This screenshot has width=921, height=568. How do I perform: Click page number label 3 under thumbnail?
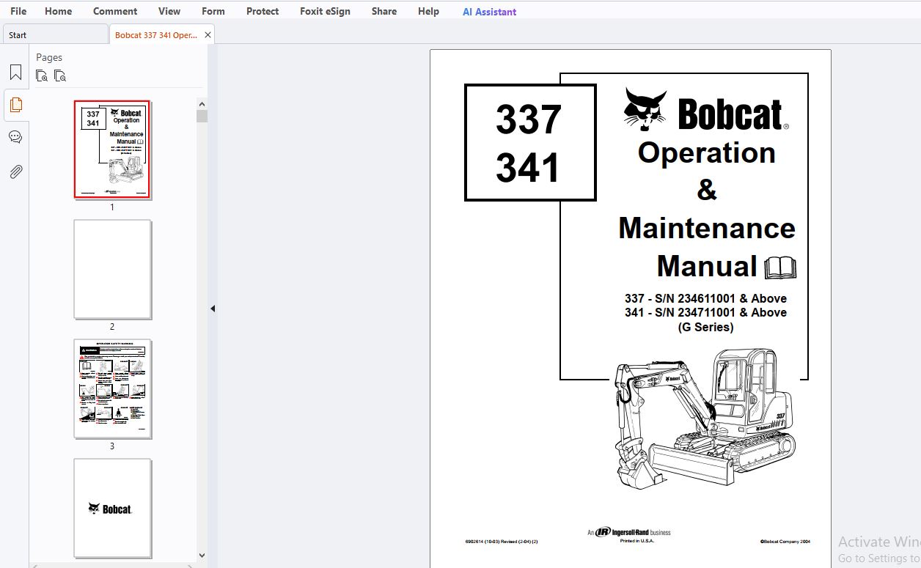[112, 446]
